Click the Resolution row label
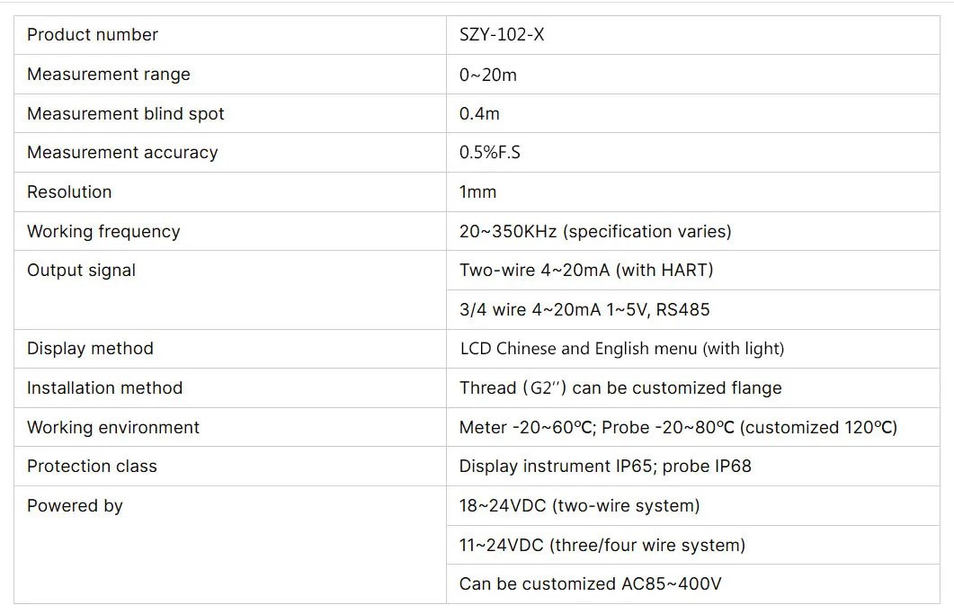The height and width of the screenshot is (614, 954). [x=69, y=191]
